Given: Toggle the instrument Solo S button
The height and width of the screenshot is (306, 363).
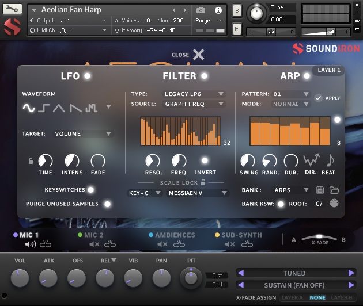Looking at the screenshot, I should point(237,10).
